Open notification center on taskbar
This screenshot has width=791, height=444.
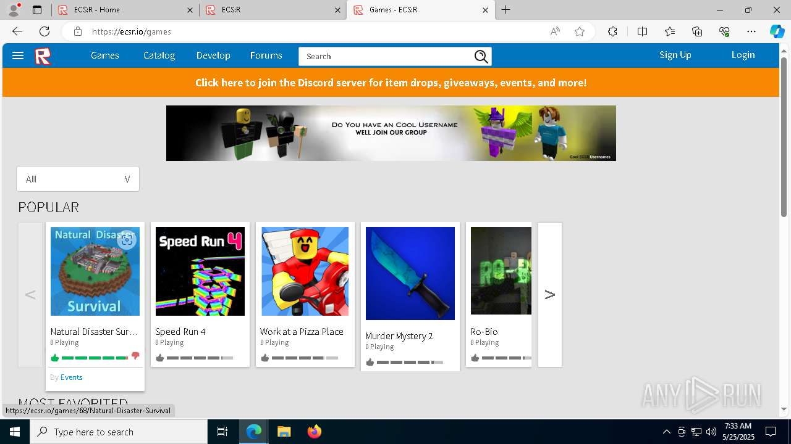771,432
